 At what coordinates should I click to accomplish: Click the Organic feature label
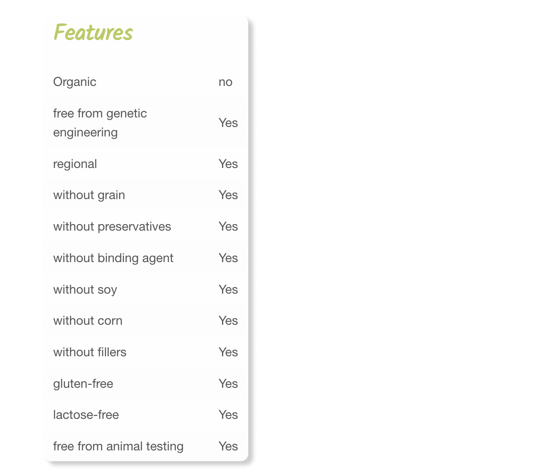click(75, 82)
